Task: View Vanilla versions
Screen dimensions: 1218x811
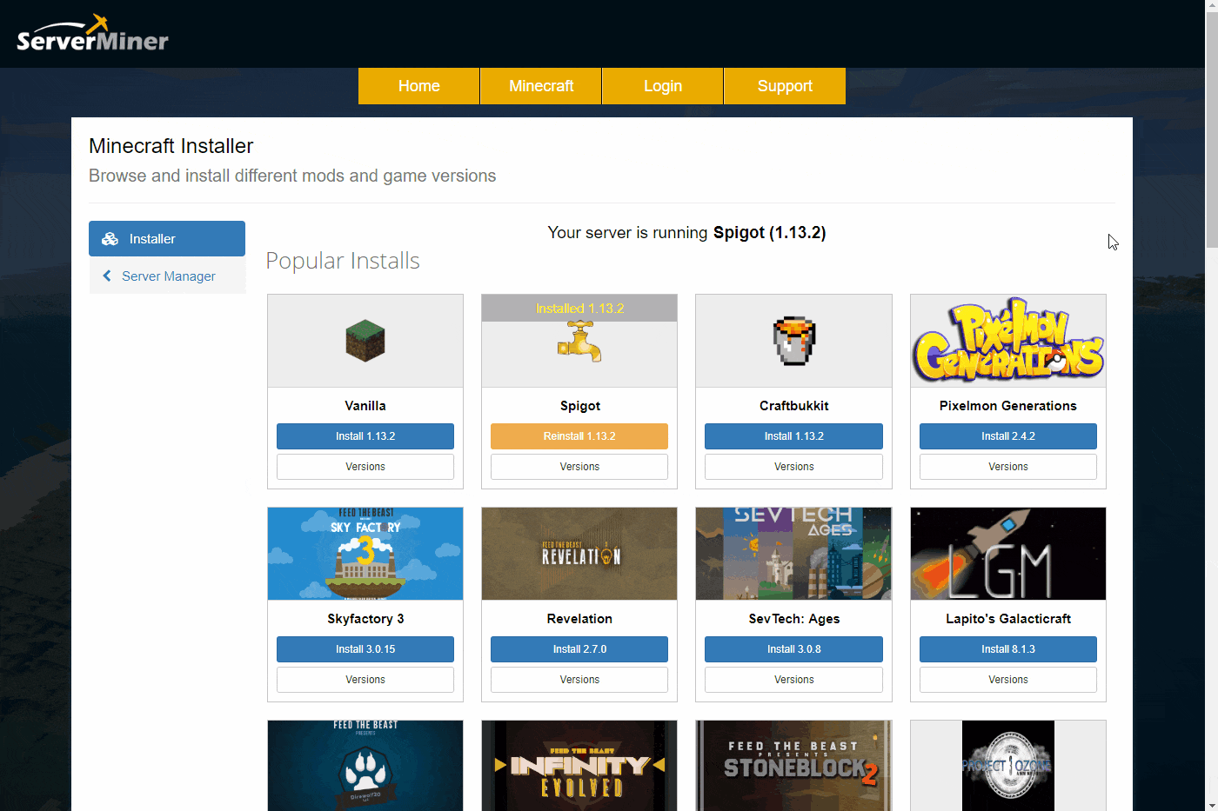Action: (x=365, y=467)
